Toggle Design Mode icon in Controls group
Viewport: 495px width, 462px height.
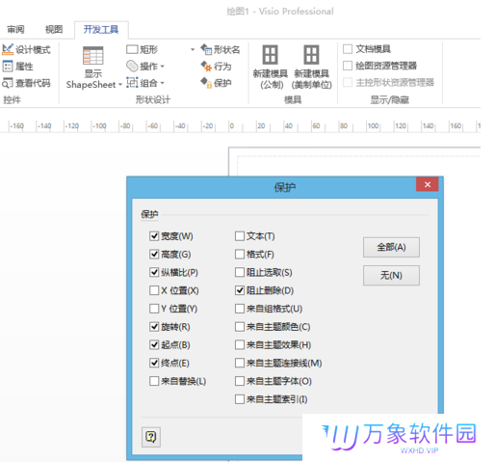[x=8, y=49]
